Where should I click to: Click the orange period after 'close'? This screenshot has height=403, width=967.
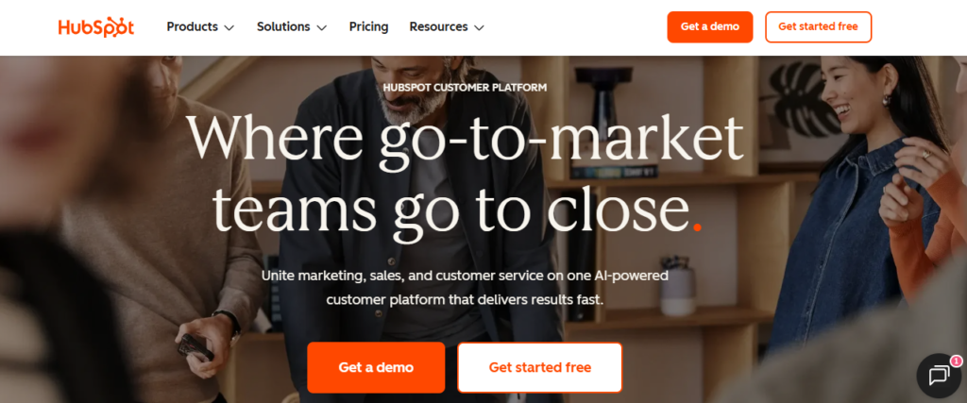pyautogui.click(x=698, y=227)
